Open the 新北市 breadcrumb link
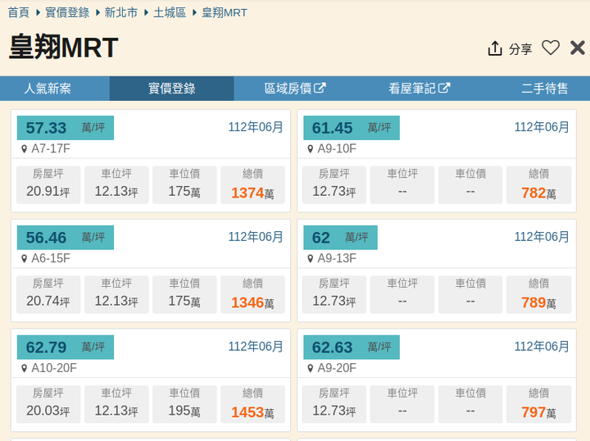The height and width of the screenshot is (441, 590). coord(121,12)
